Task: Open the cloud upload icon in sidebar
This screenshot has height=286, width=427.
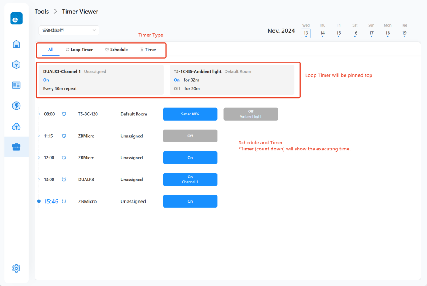Action: (16, 126)
